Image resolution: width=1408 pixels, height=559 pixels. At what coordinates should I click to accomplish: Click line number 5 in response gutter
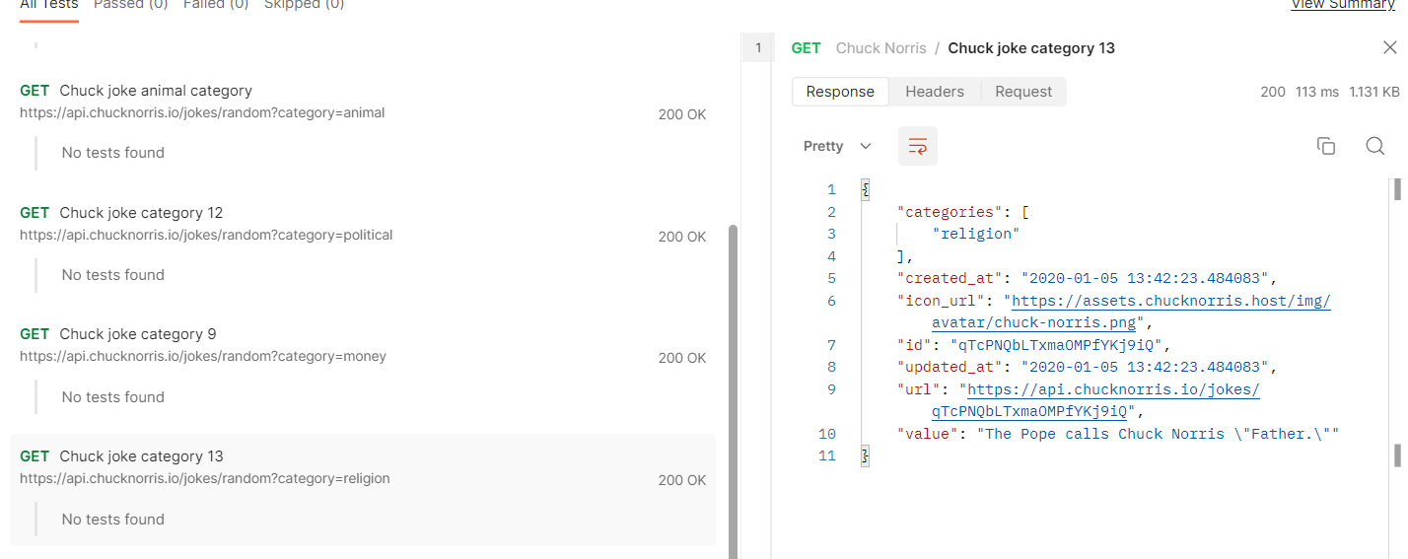click(x=831, y=278)
